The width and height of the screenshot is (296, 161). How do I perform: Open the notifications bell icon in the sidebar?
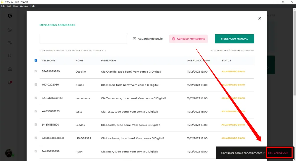(x=10, y=82)
